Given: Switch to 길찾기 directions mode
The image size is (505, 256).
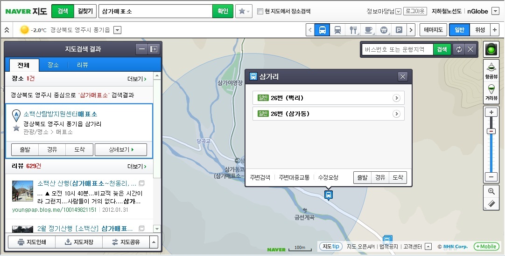Looking at the screenshot, I should (85, 11).
